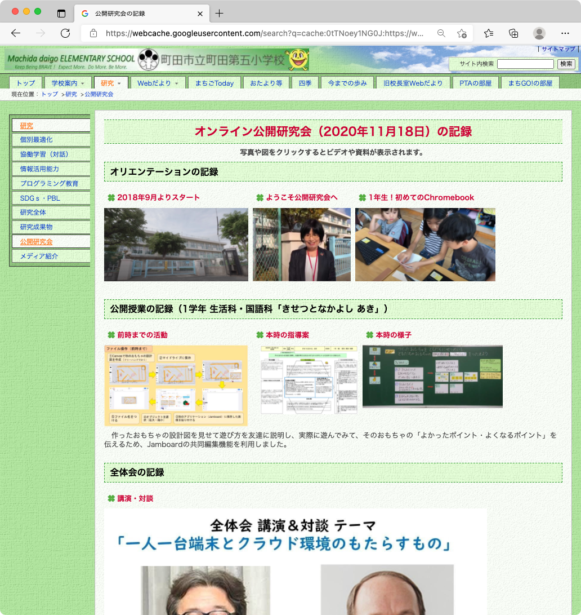Click the 検索 search button
This screenshot has width=581, height=615.
(x=566, y=64)
